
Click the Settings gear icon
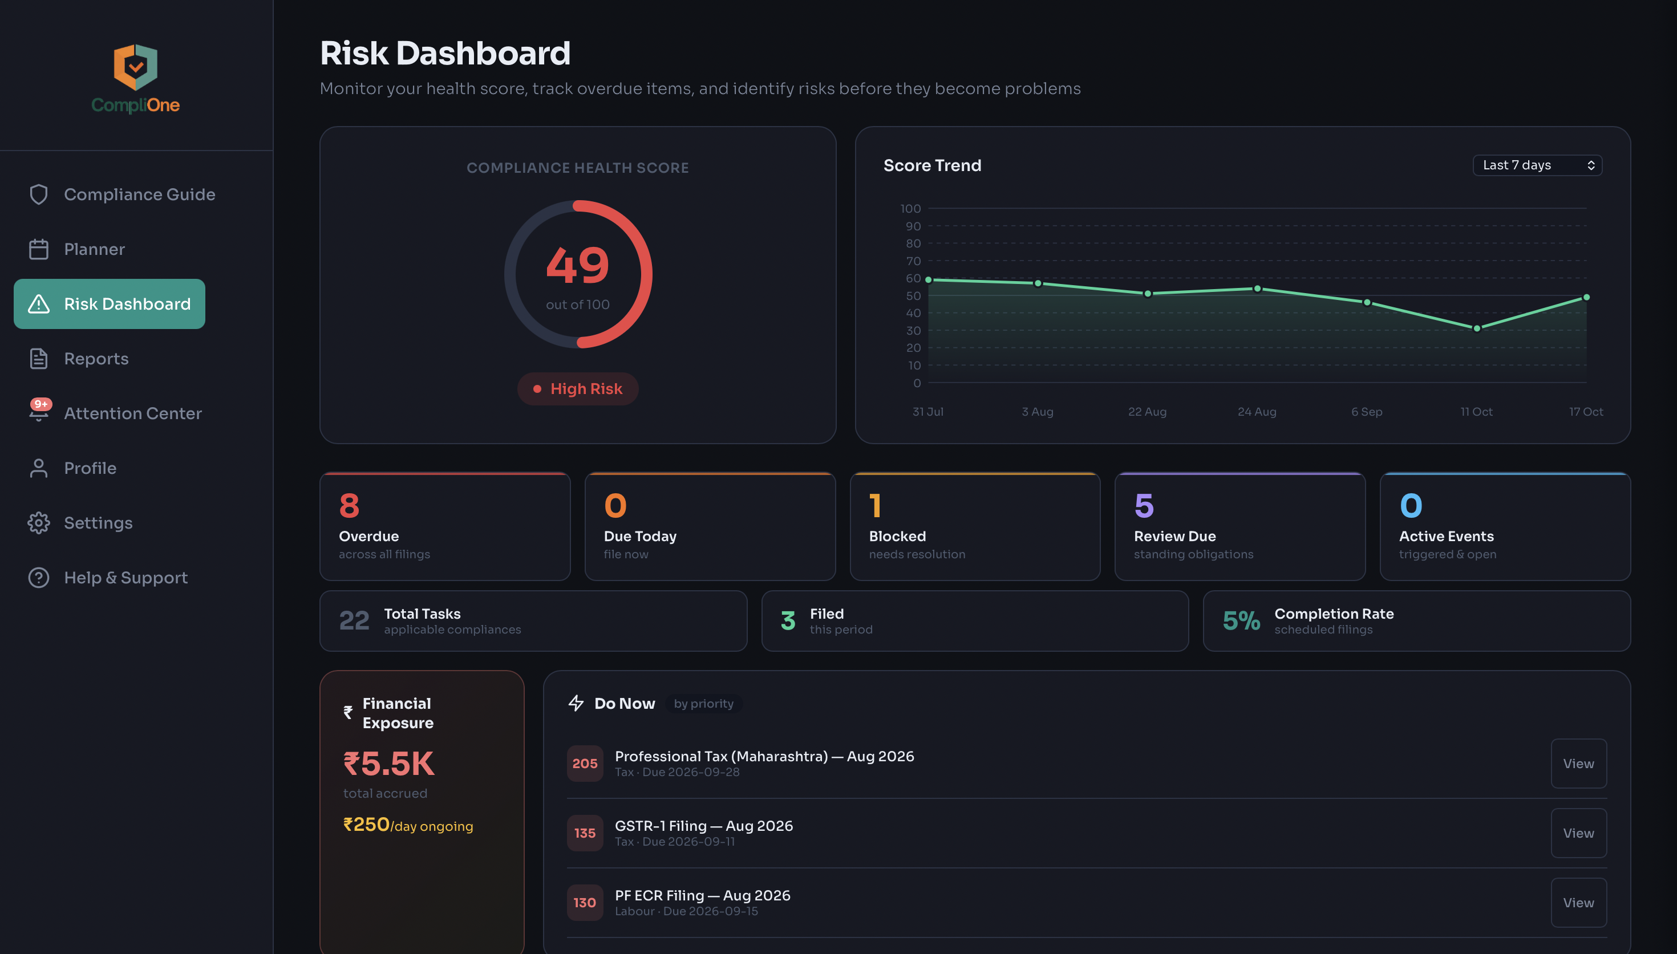(39, 523)
